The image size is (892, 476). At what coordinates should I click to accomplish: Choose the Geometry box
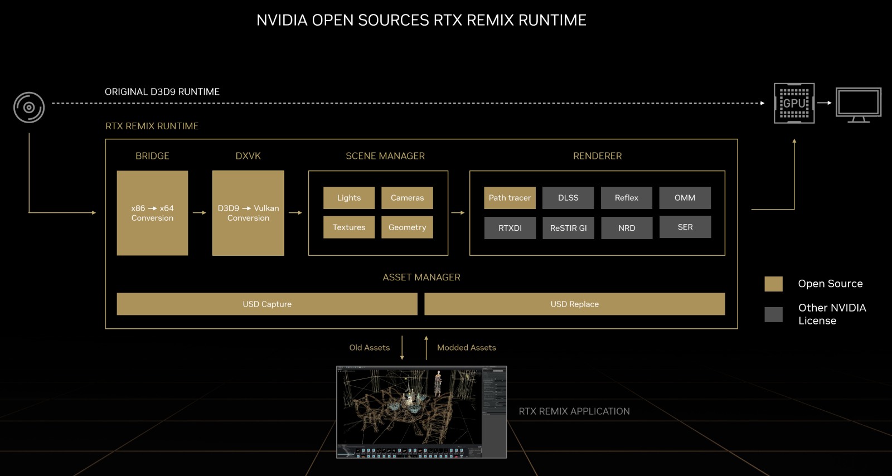tap(407, 227)
